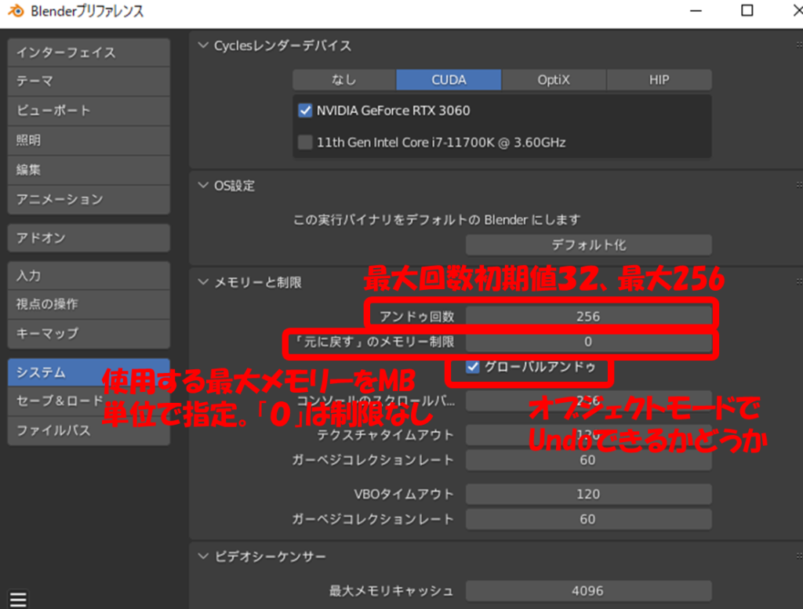Open the アドオン preferences section
This screenshot has height=609, width=803.
89,238
